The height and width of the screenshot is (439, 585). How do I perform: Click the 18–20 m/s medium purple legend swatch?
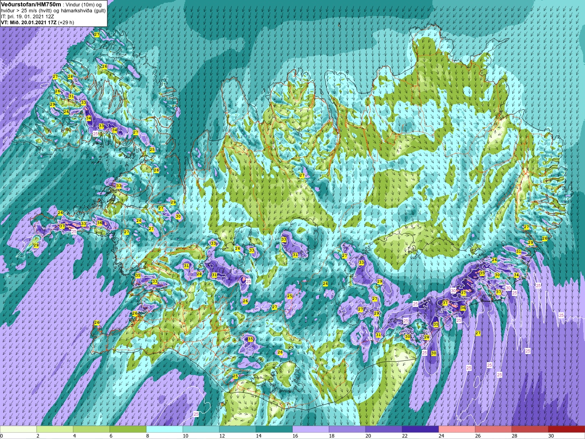[x=347, y=429]
